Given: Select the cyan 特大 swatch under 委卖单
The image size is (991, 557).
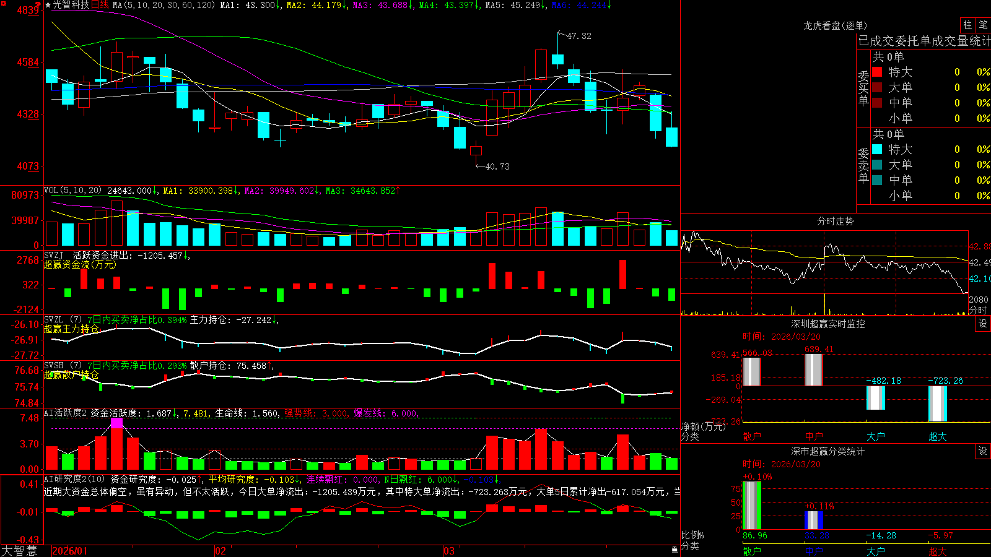Looking at the screenshot, I should (877, 149).
